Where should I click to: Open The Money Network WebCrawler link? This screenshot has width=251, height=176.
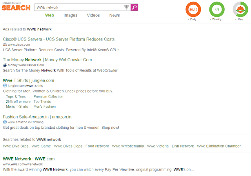pyautogui.click(x=47, y=60)
